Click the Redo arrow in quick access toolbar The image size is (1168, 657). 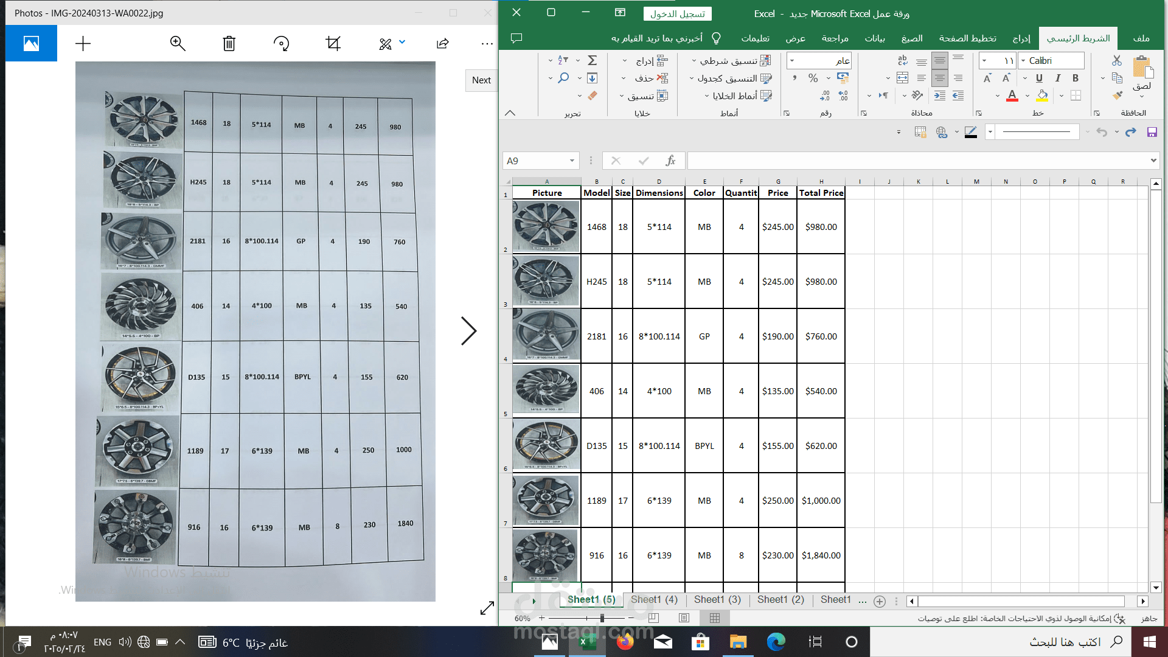click(1131, 132)
